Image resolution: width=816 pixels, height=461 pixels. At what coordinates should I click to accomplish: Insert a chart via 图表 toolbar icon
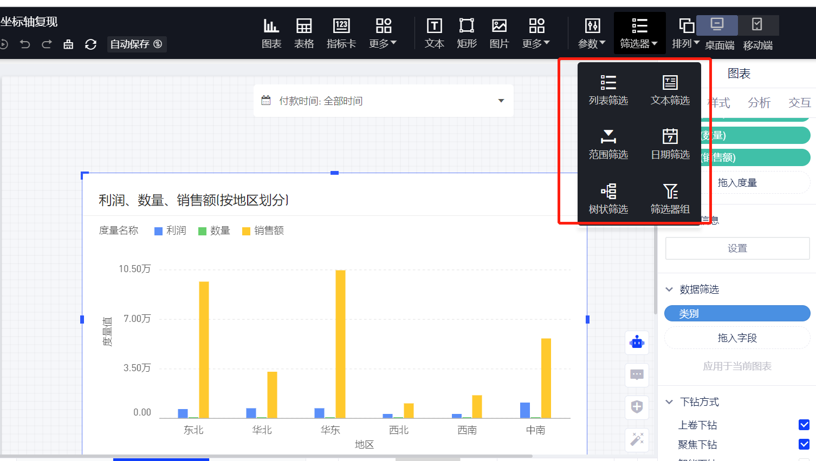(x=271, y=34)
